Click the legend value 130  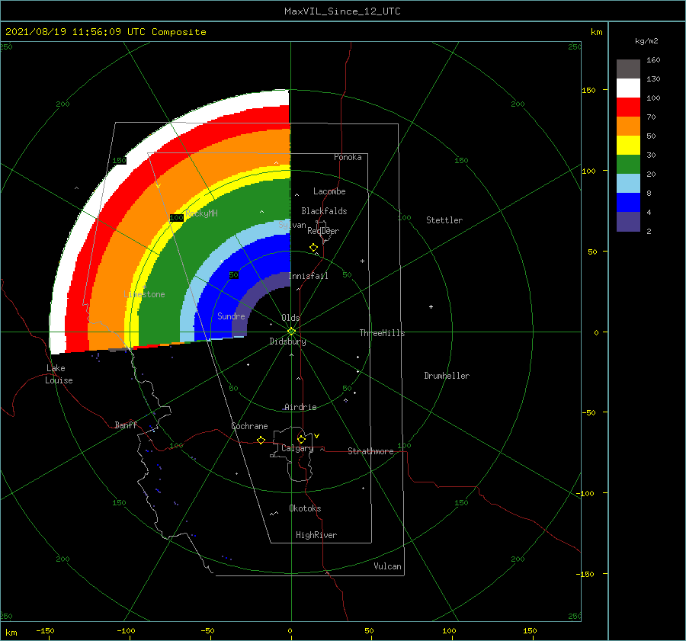point(653,79)
